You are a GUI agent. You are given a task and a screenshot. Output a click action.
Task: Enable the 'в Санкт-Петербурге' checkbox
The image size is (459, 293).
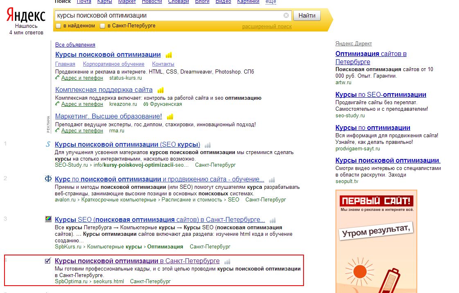tap(102, 26)
